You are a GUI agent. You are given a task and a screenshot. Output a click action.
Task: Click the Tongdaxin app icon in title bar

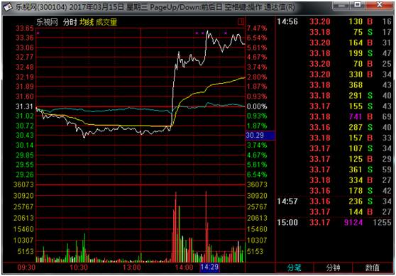tap(8, 7)
